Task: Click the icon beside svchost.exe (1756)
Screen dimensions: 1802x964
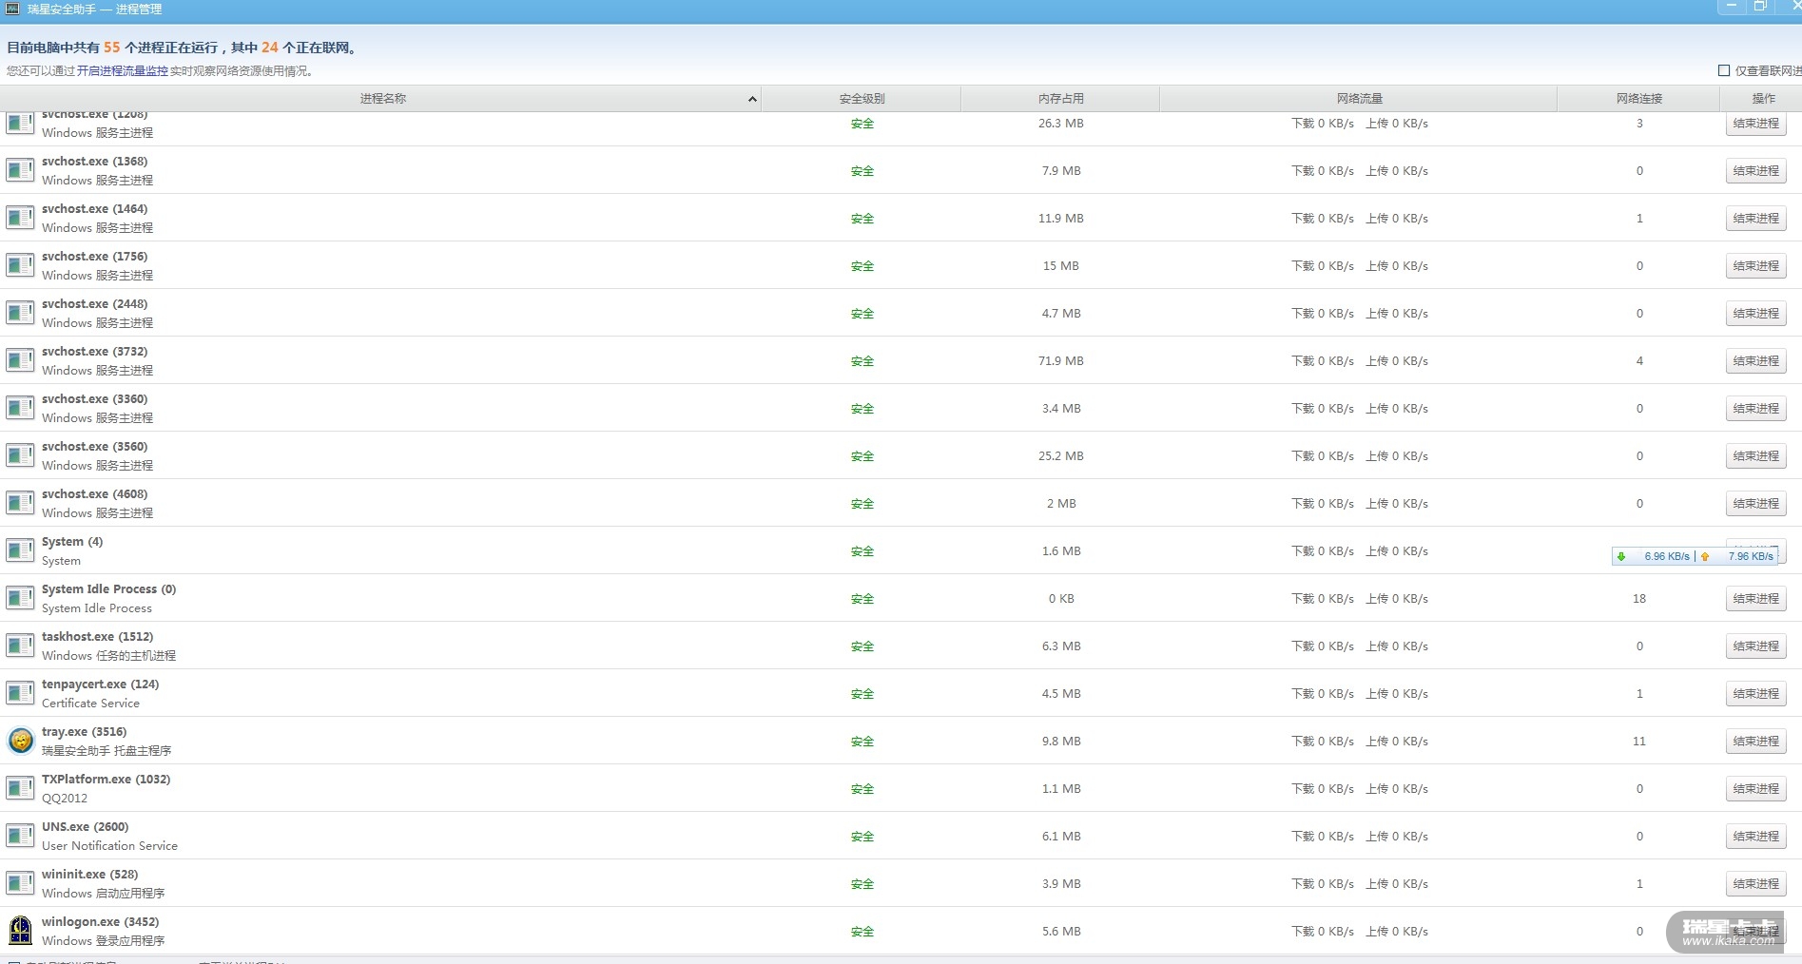Action: click(20, 265)
